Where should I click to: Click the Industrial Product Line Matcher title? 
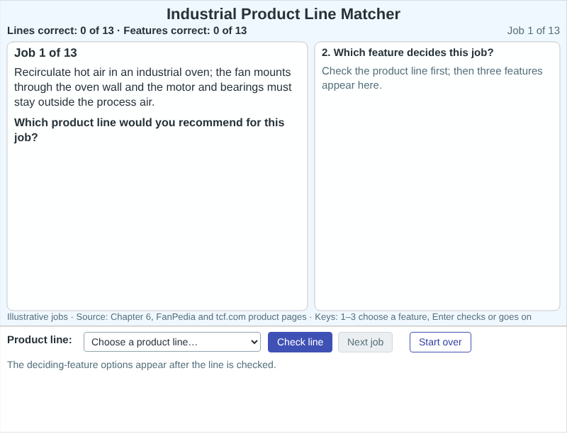[283, 14]
